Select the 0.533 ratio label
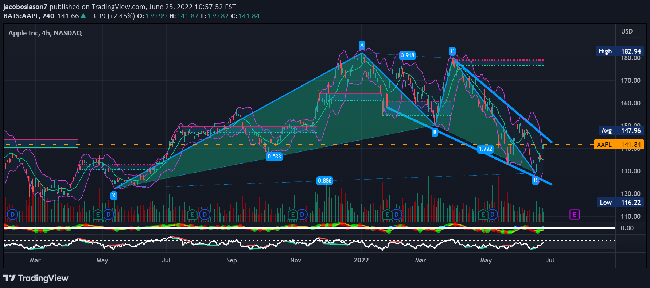Screen dimensions: 650x288 coord(274,157)
